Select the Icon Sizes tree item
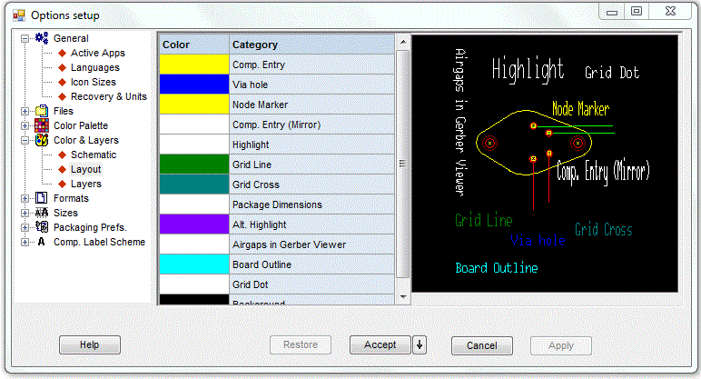701x379 pixels. 93,82
